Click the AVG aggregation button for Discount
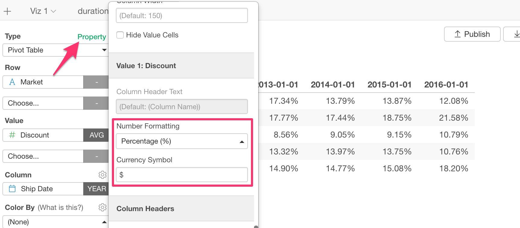This screenshot has height=228, width=520. [x=97, y=135]
